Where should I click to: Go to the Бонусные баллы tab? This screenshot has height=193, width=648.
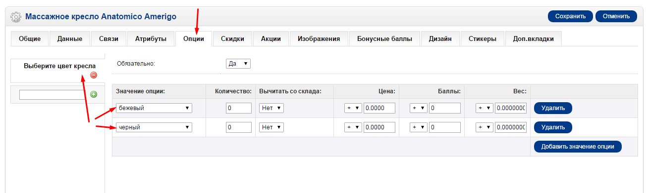click(384, 39)
